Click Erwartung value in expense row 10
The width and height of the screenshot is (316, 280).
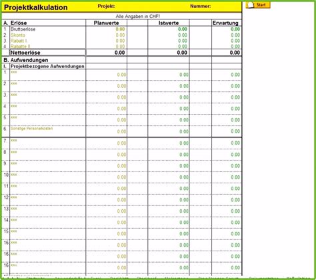[x=235, y=177]
